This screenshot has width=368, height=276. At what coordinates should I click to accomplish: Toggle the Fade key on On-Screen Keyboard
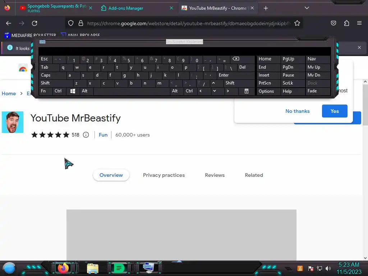318,91
